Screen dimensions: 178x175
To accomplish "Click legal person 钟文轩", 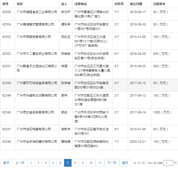I will coord(66,12).
